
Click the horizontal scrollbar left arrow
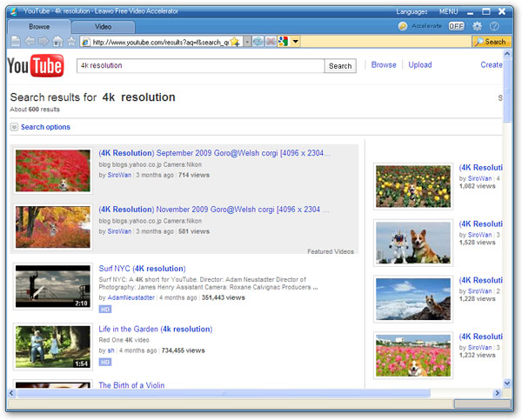point(11,393)
